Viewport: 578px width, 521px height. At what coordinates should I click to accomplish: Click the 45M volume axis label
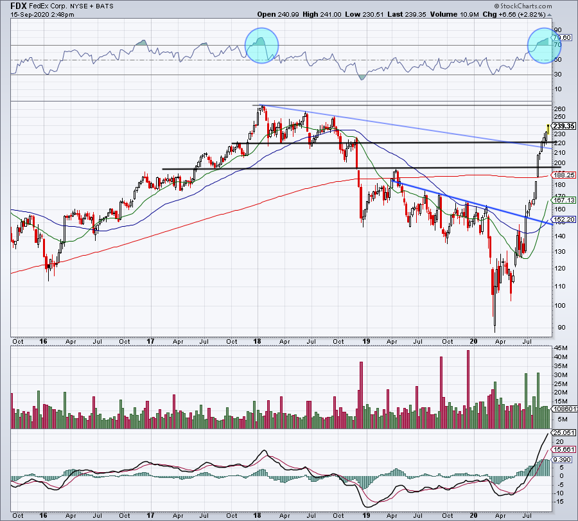pos(561,348)
